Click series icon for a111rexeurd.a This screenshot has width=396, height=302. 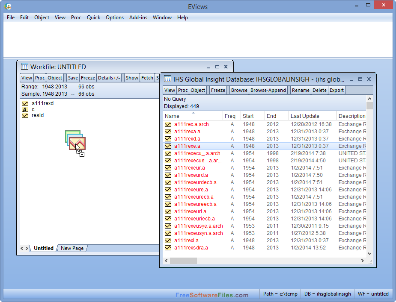[168, 175]
